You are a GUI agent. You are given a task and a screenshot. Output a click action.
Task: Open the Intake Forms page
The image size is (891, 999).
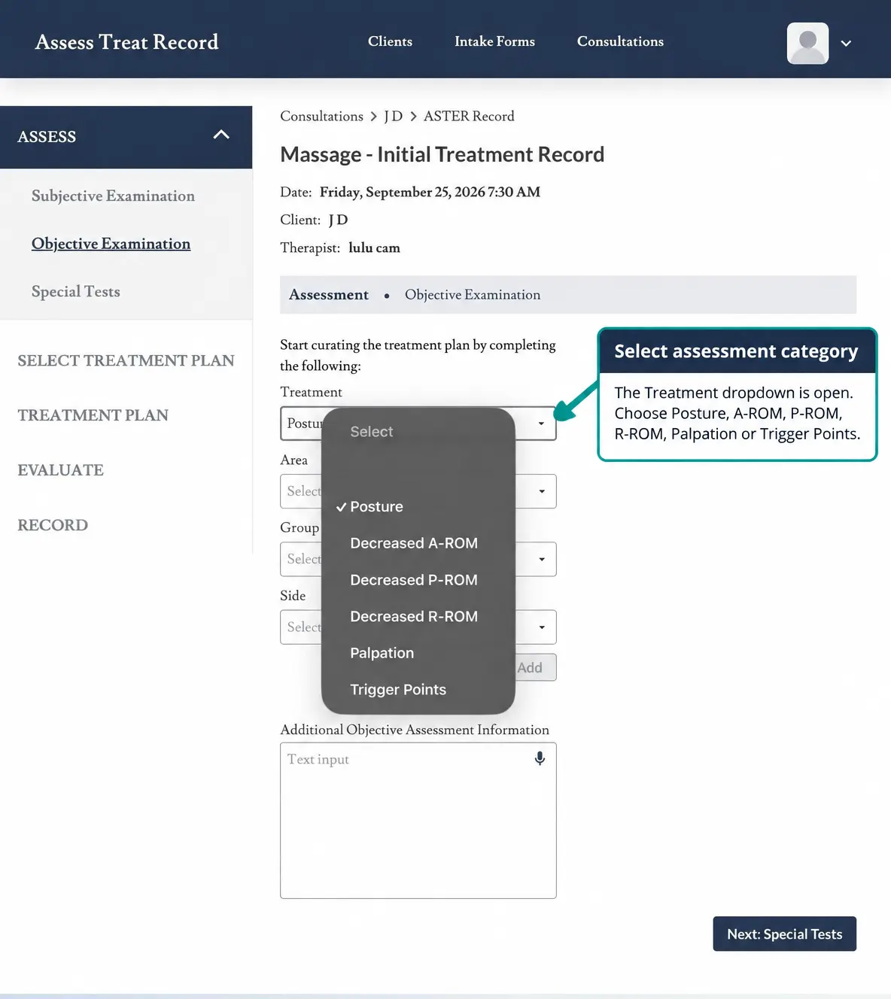[x=494, y=41]
